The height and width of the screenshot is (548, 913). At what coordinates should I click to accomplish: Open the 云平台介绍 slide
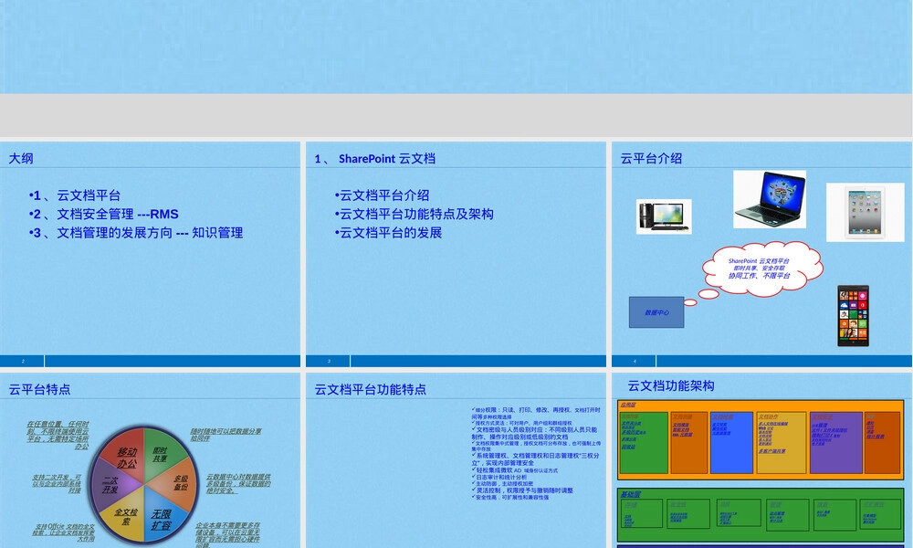(761, 254)
